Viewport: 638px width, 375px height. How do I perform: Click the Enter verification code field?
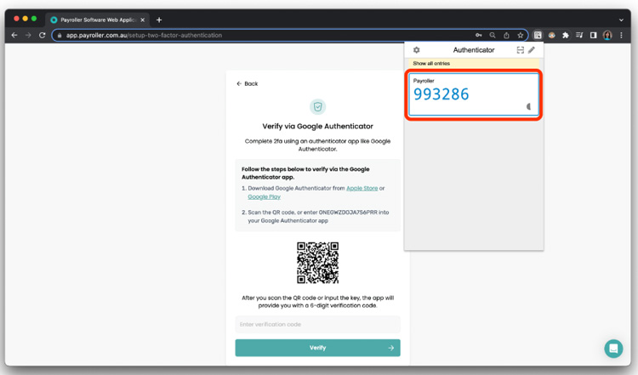[x=317, y=324]
